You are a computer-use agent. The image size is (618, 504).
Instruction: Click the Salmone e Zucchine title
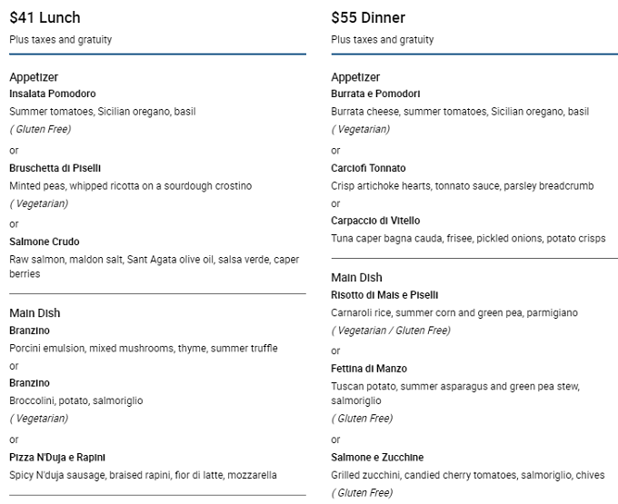[377, 457]
